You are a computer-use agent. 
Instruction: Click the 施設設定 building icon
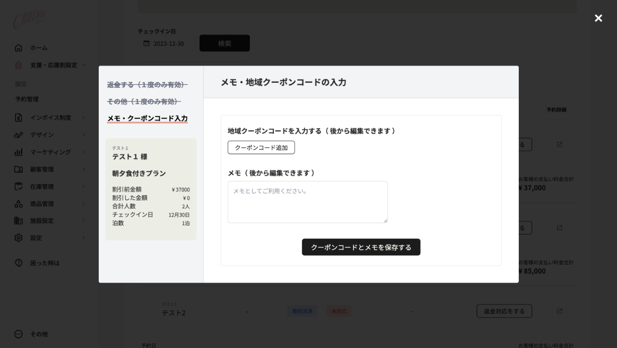19,220
